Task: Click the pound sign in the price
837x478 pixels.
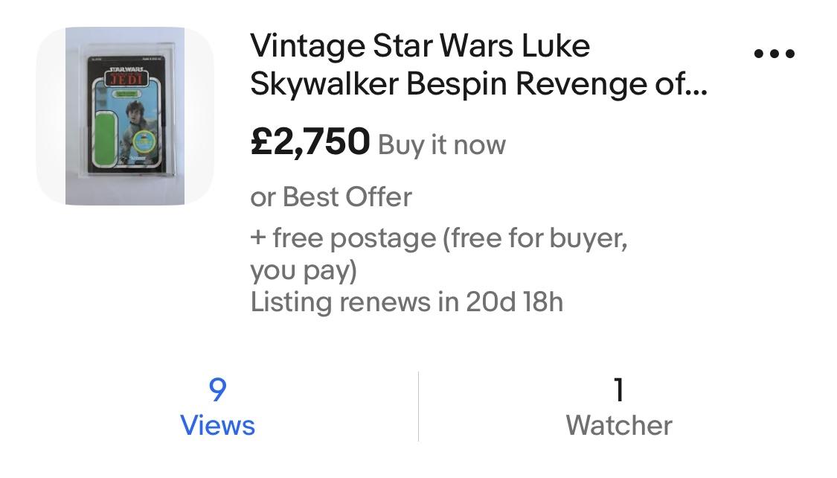Action: pos(262,141)
